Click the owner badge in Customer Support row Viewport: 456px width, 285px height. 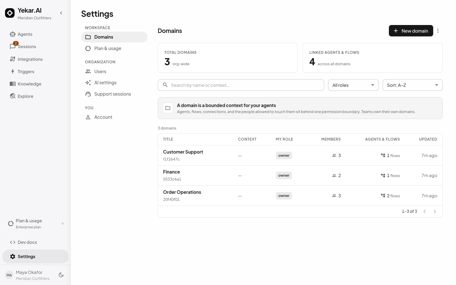284,155
